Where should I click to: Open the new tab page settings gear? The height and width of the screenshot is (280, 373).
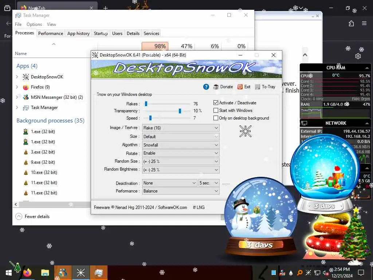358,56
